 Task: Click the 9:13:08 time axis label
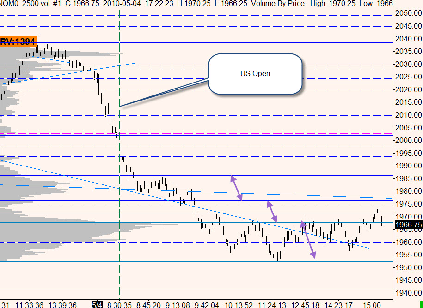[x=178, y=305]
